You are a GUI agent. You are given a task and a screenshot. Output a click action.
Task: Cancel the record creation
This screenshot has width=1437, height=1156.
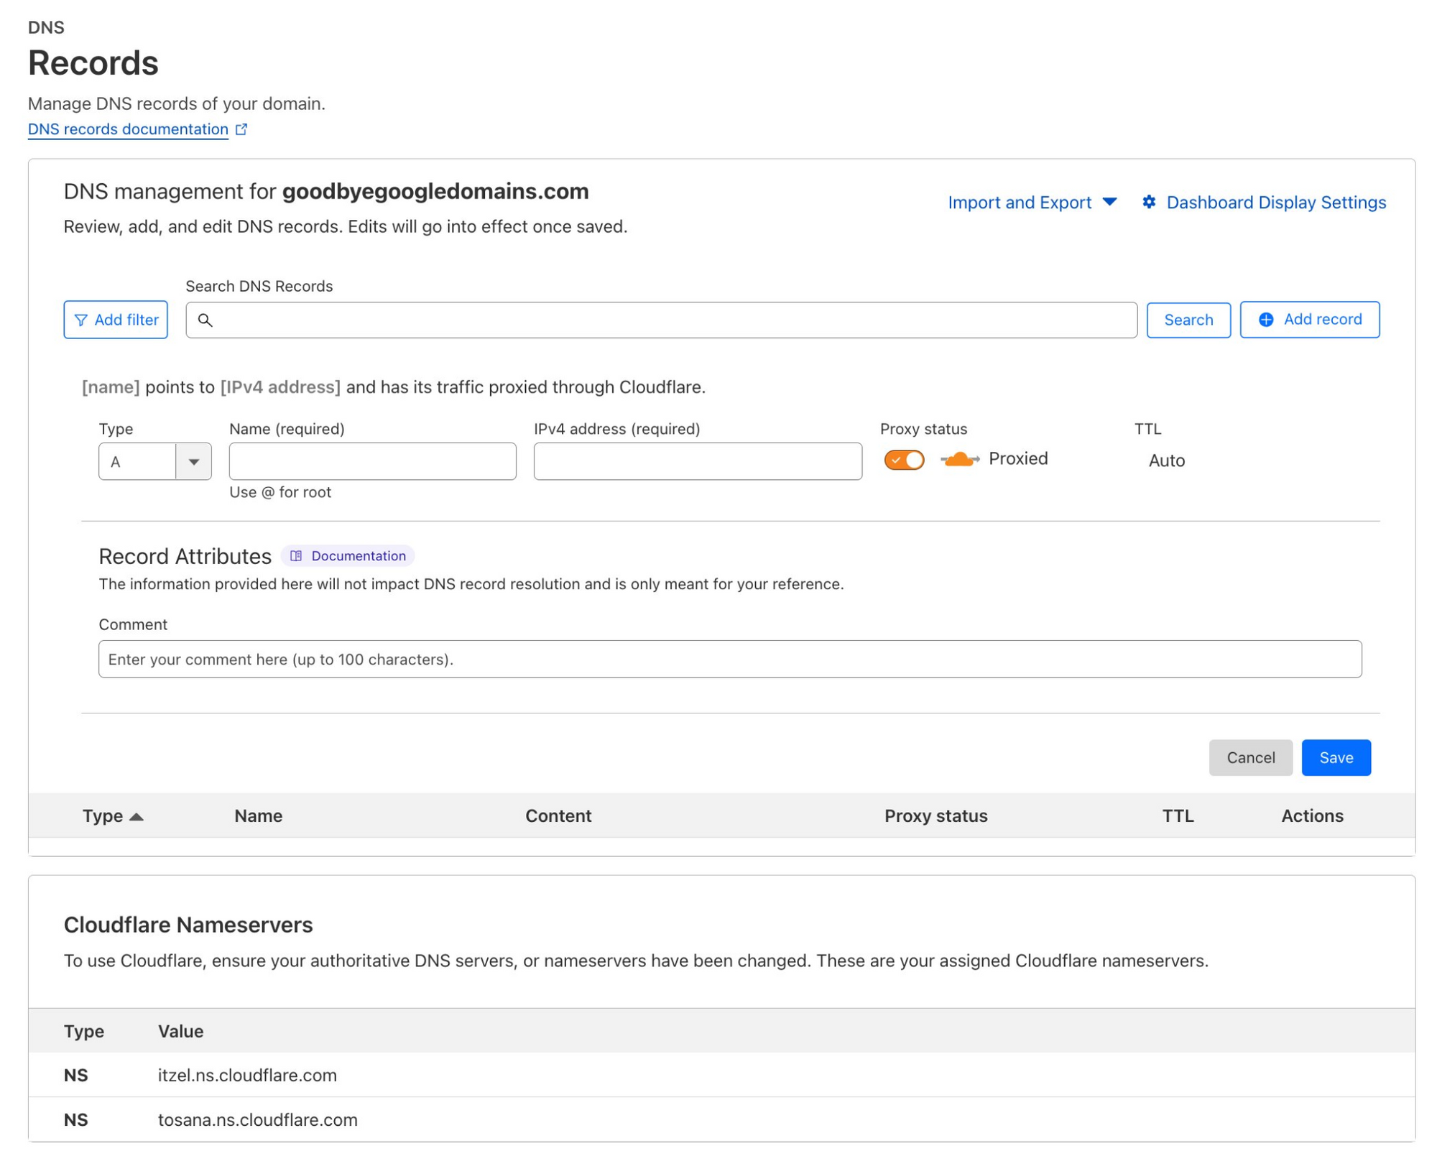pyautogui.click(x=1251, y=757)
